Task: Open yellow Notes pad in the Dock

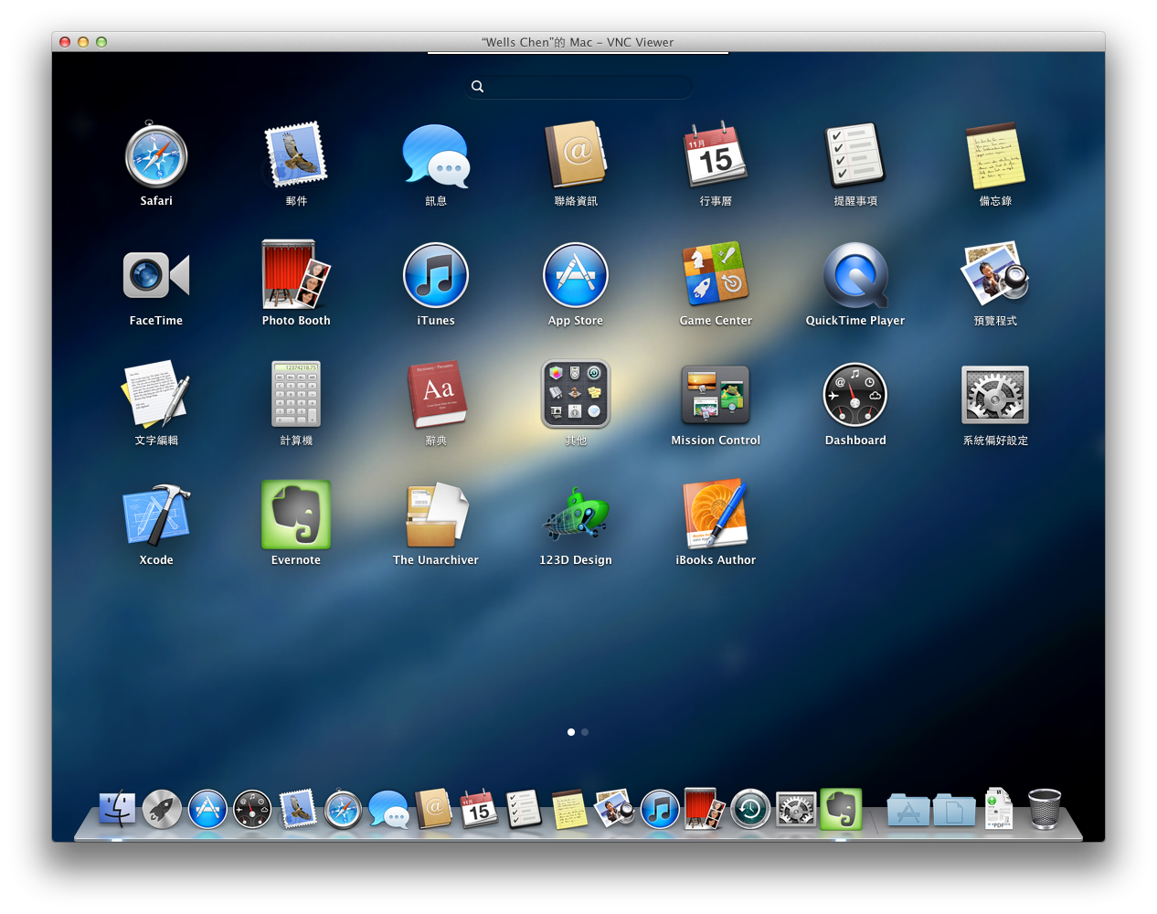Action: pyautogui.click(x=569, y=809)
